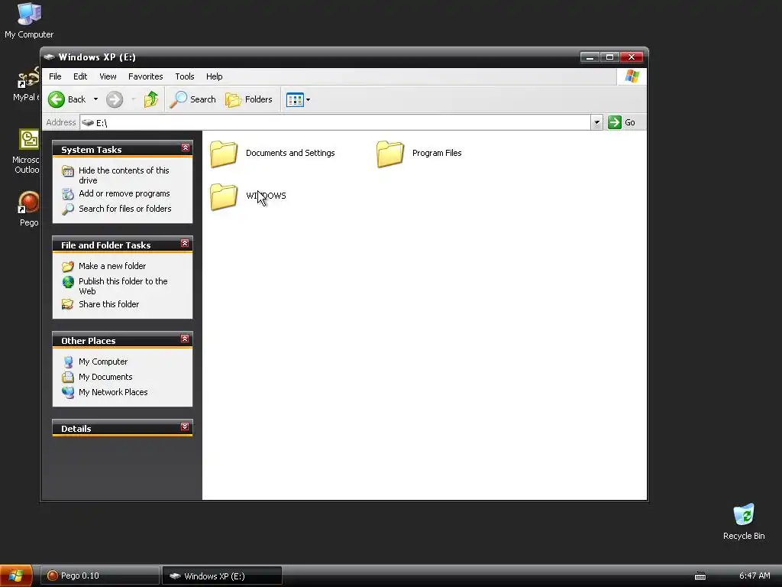Click Make a new folder link
The image size is (782, 587).
(x=112, y=266)
